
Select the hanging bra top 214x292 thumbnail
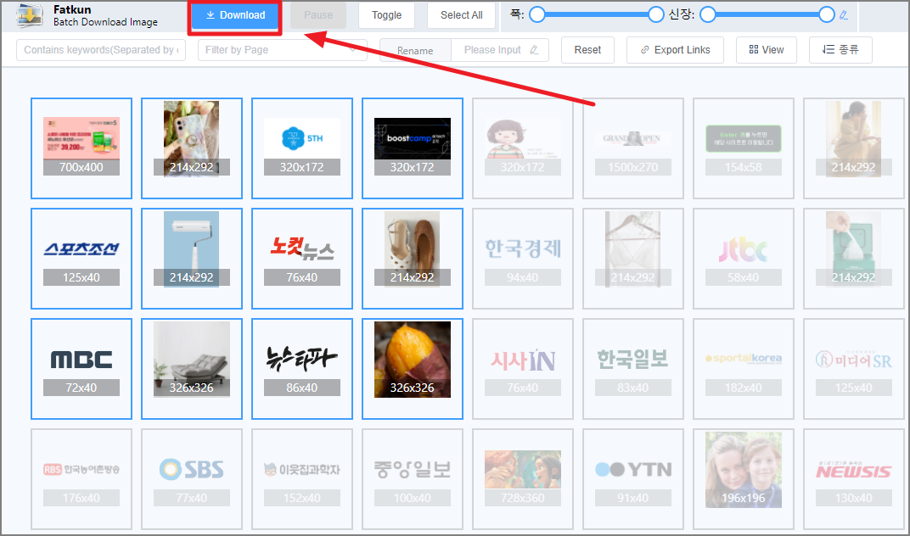pos(632,259)
